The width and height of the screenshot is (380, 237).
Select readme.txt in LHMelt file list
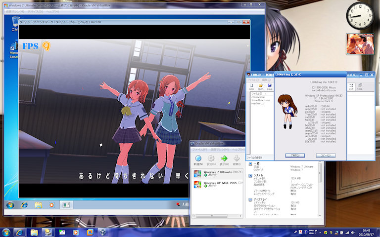click(257, 103)
